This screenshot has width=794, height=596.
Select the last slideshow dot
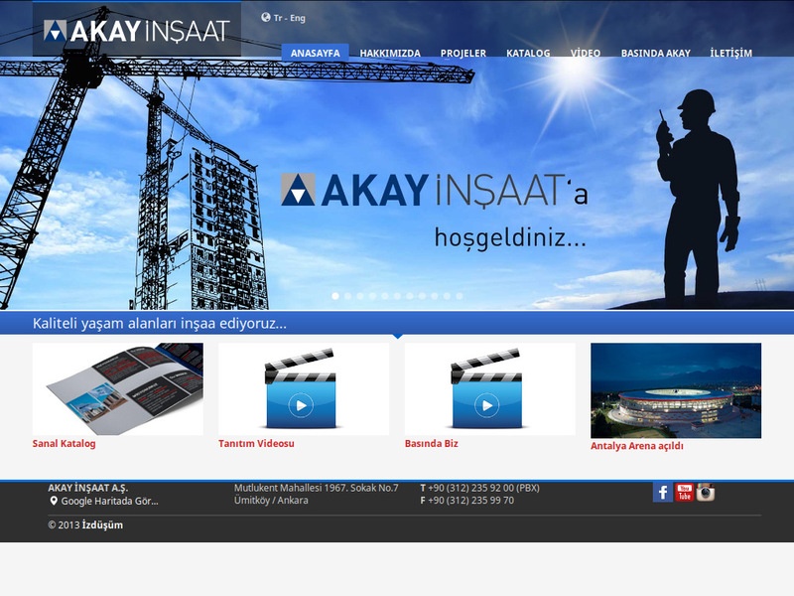pyautogui.click(x=459, y=296)
